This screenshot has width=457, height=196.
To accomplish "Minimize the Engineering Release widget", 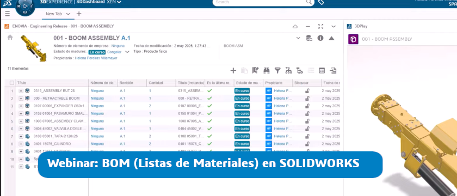I will [x=308, y=26].
